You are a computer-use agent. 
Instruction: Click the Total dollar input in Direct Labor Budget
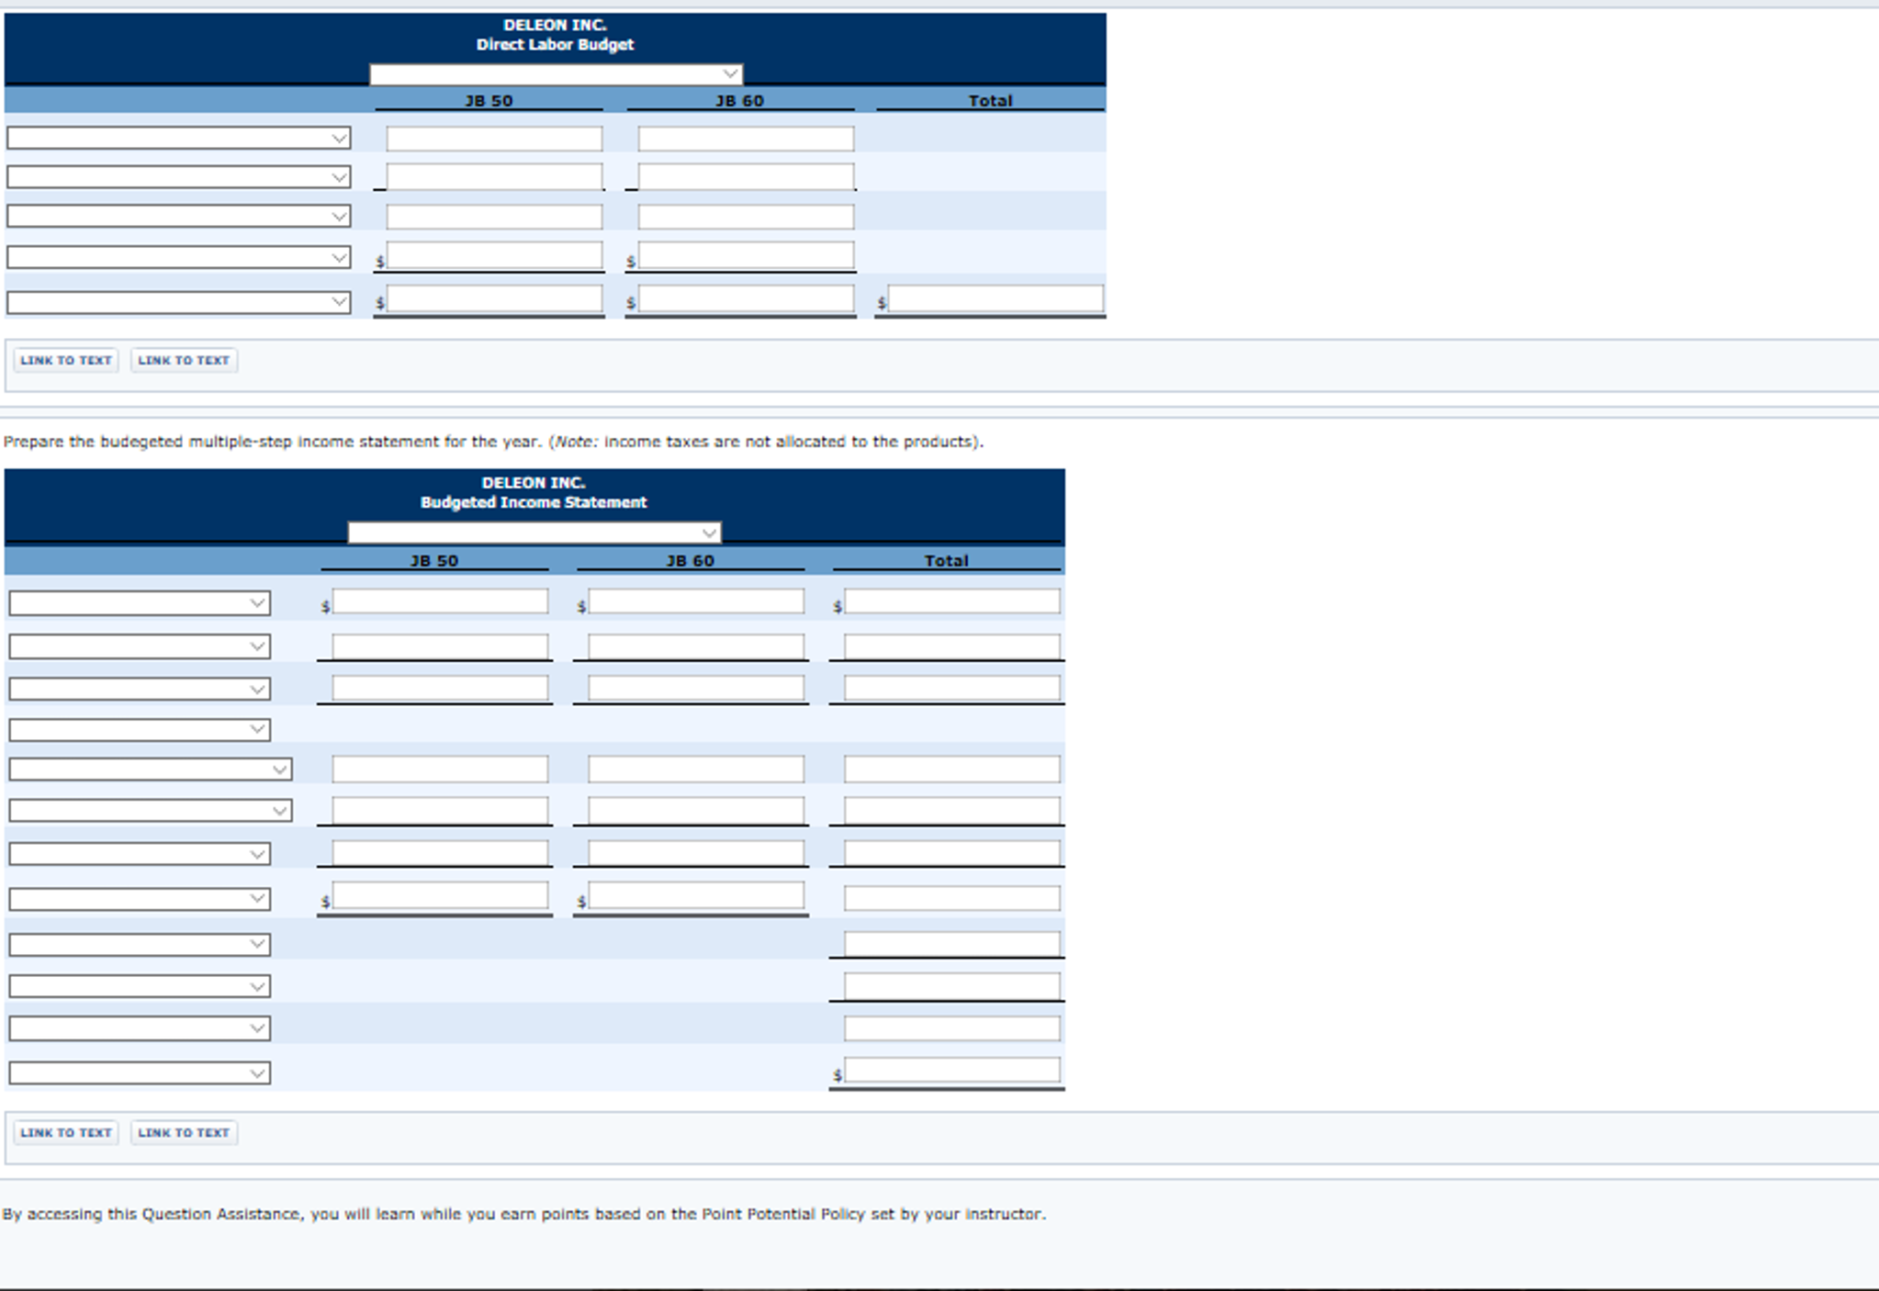(x=996, y=298)
